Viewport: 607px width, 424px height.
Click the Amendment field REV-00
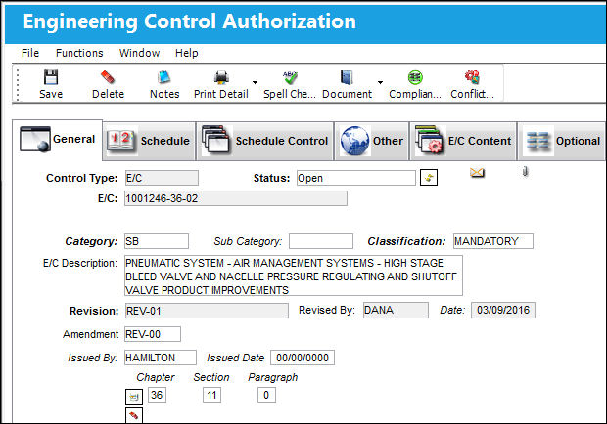[x=153, y=334]
